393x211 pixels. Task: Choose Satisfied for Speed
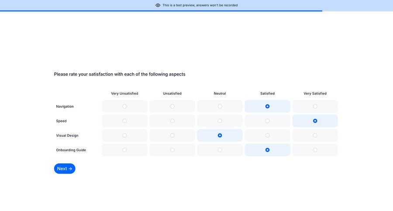tap(267, 121)
